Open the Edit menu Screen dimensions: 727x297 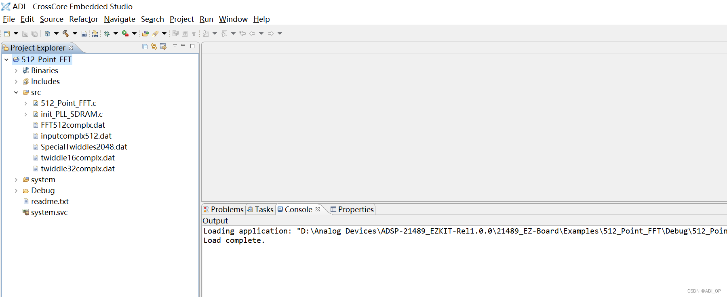click(27, 19)
